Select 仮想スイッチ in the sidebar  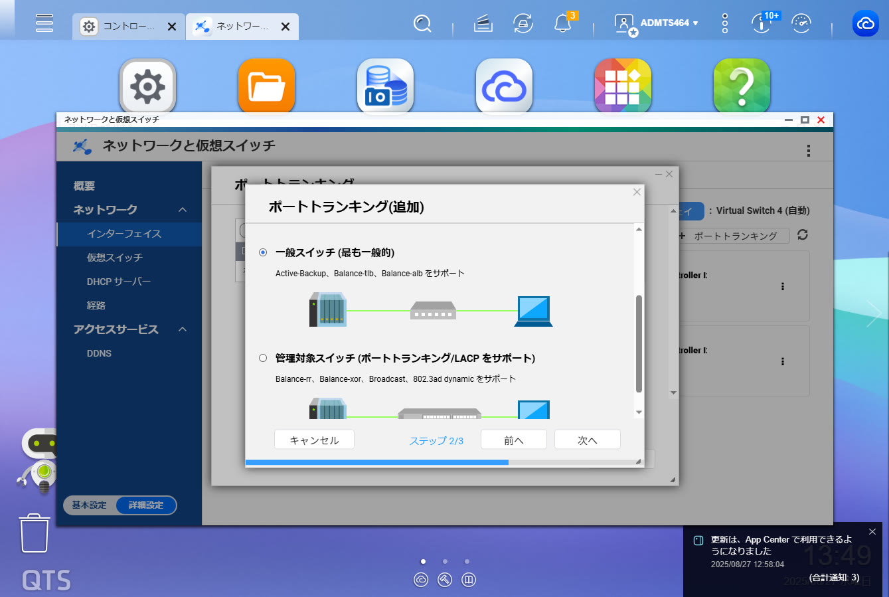(x=114, y=258)
